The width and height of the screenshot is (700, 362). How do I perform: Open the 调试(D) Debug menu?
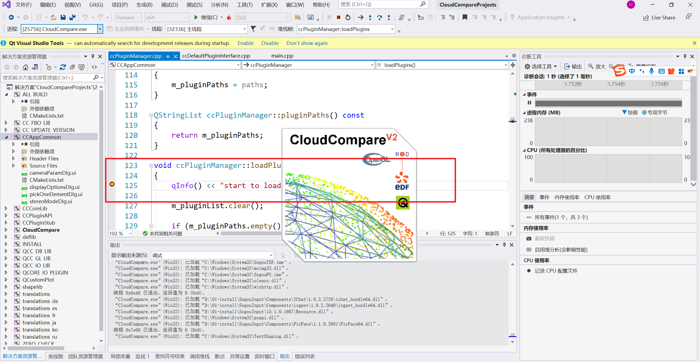pos(169,5)
